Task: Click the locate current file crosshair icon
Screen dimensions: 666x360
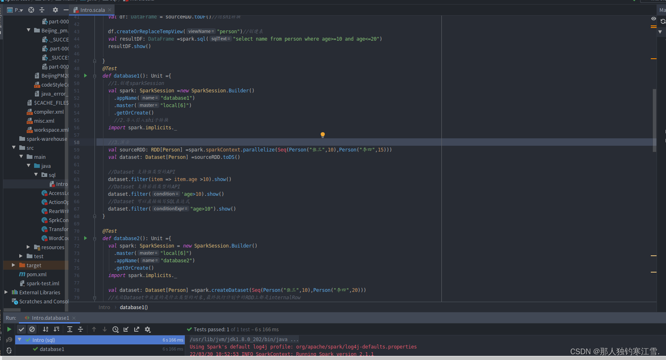Action: 31,10
